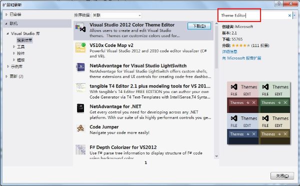Image resolution: width=300 pixels, height=186 pixels.
Task: Click the NetAdvantage for LightSwitch extension icon
Action: coord(80,67)
